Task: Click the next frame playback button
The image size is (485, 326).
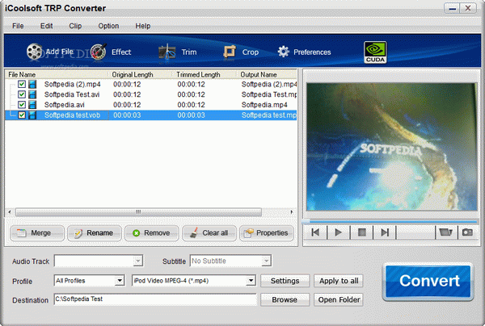Action: pyautogui.click(x=385, y=232)
